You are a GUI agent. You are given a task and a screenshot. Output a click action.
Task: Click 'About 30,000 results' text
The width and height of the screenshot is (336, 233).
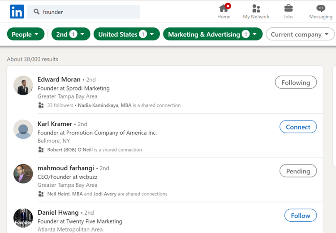point(33,59)
